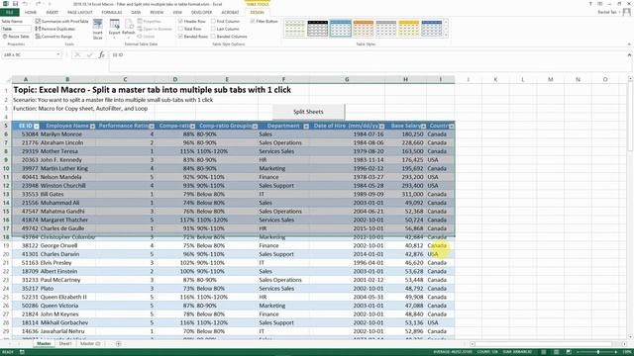Click Remove Duplicates tool

pos(55,29)
